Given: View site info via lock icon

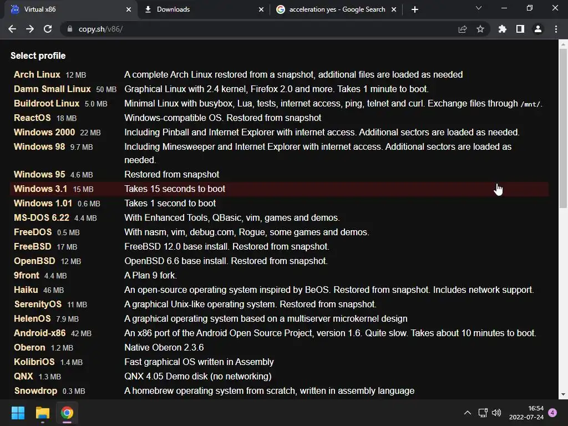Looking at the screenshot, I should click(x=69, y=29).
